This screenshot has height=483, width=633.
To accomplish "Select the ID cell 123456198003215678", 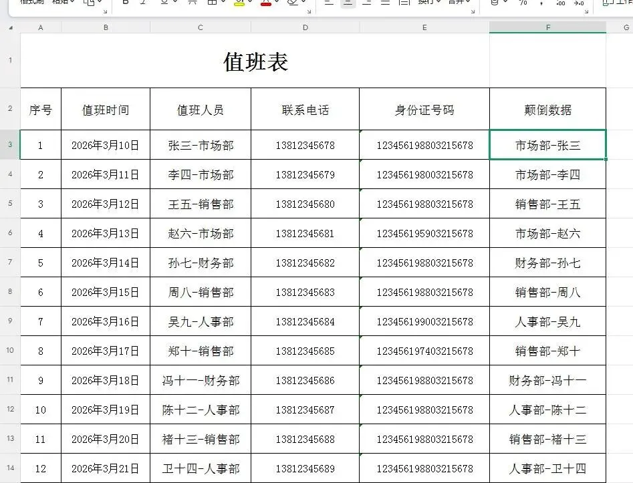I will point(424,174).
